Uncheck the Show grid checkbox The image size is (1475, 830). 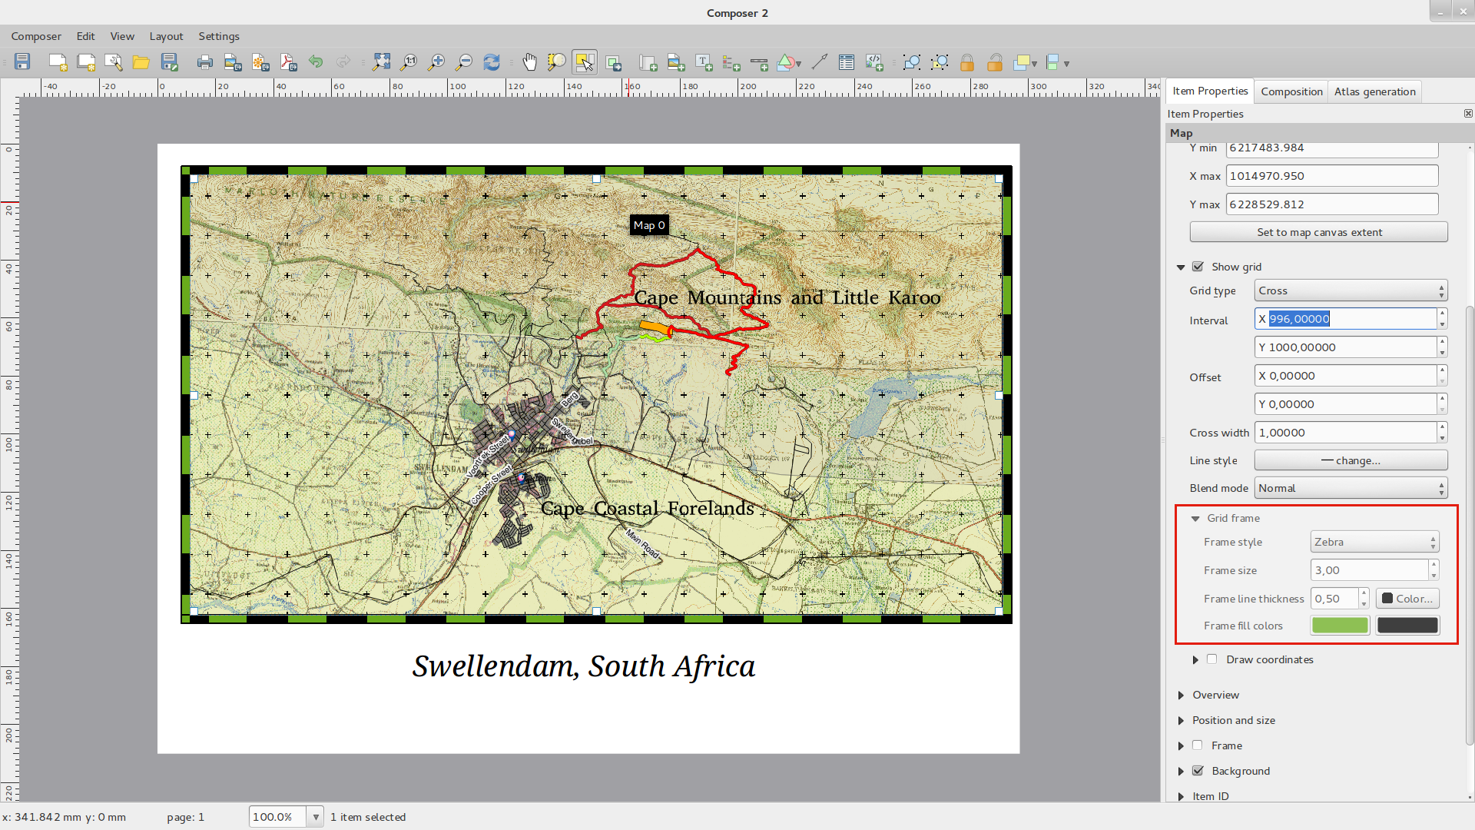(1198, 267)
